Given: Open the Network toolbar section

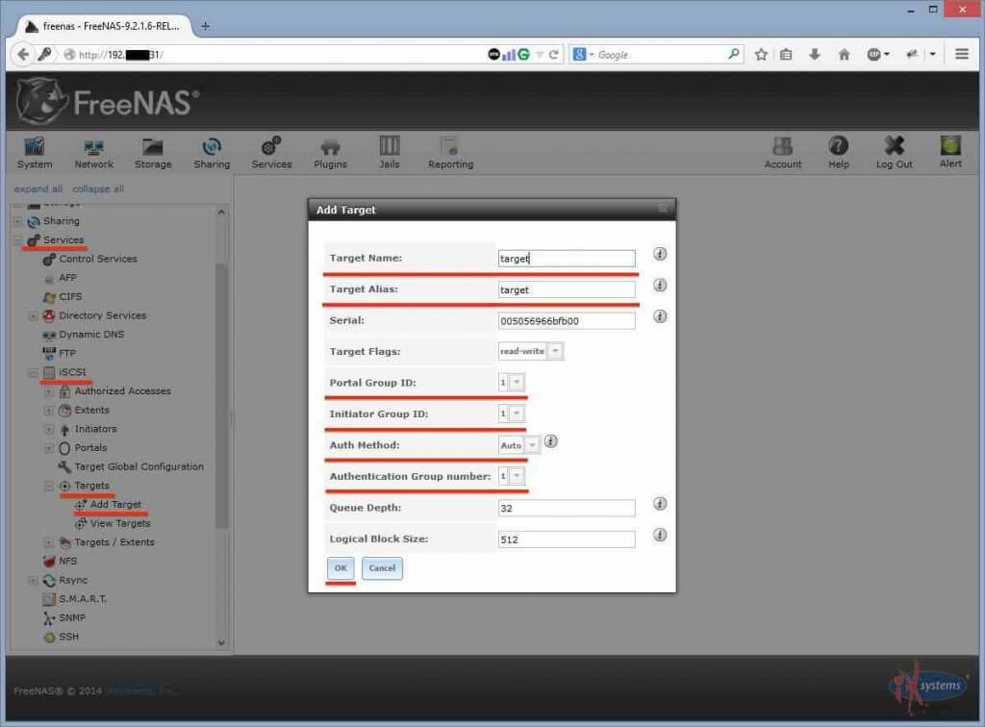Looking at the screenshot, I should click(93, 153).
